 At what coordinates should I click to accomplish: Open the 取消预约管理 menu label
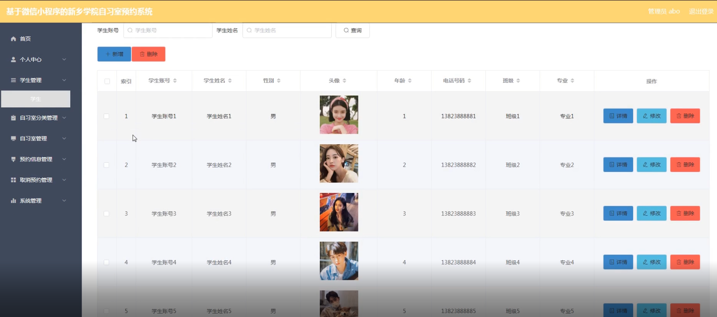[36, 180]
